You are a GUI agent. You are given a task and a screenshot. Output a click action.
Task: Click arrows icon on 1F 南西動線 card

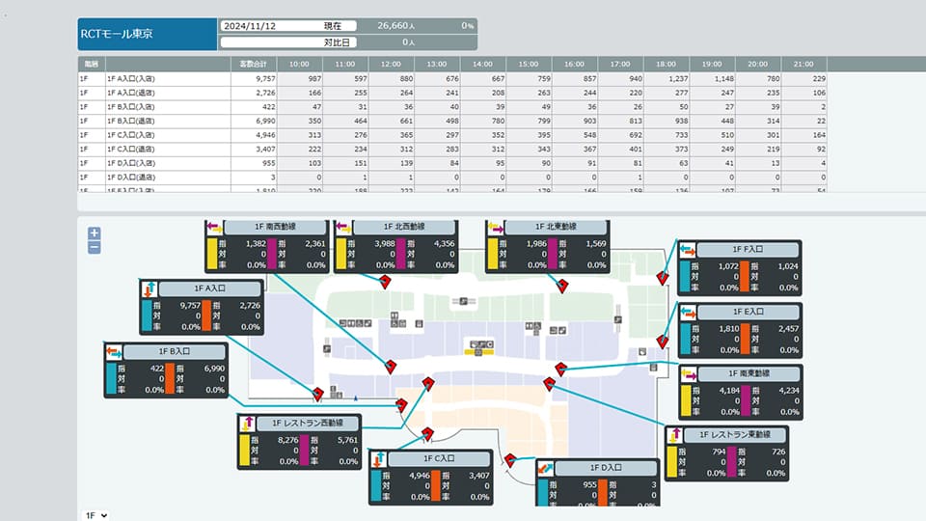click(x=213, y=228)
